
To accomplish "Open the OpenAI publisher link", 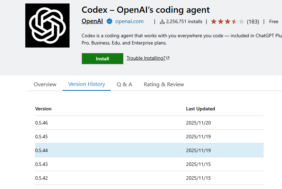I will click(x=92, y=21).
